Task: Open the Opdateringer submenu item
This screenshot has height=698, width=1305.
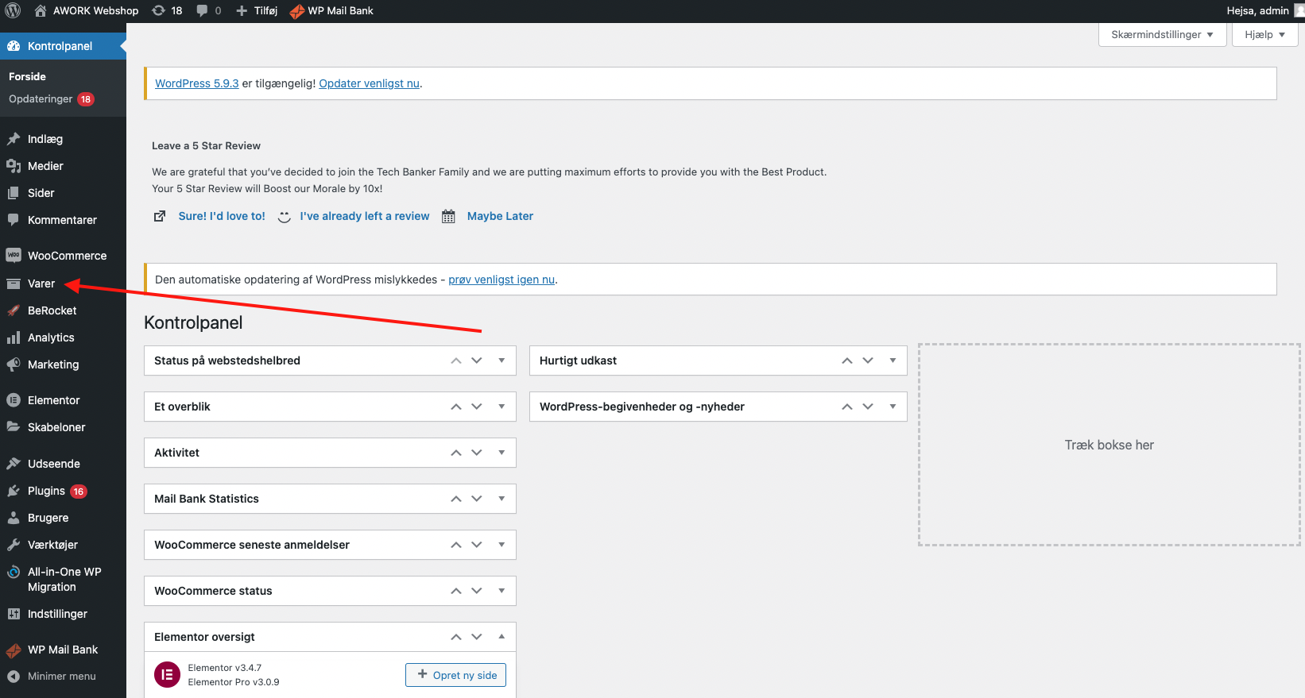Action: (51, 98)
